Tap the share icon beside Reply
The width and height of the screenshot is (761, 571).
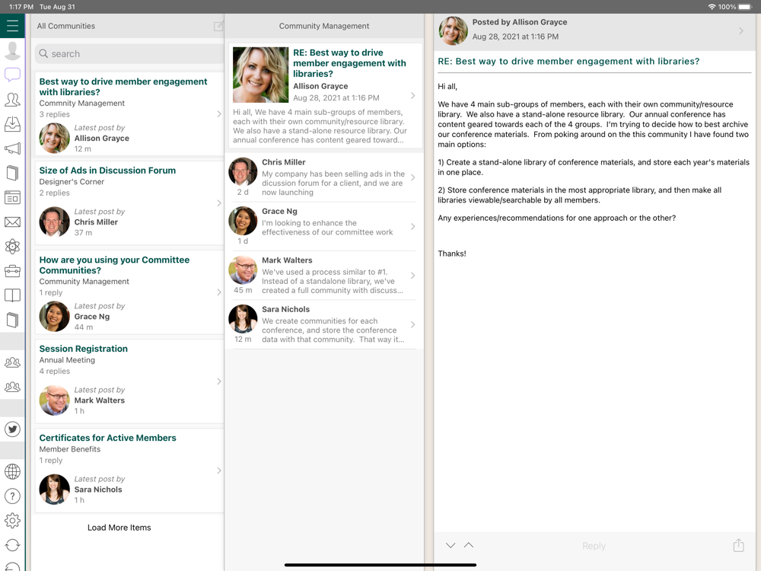pos(738,545)
